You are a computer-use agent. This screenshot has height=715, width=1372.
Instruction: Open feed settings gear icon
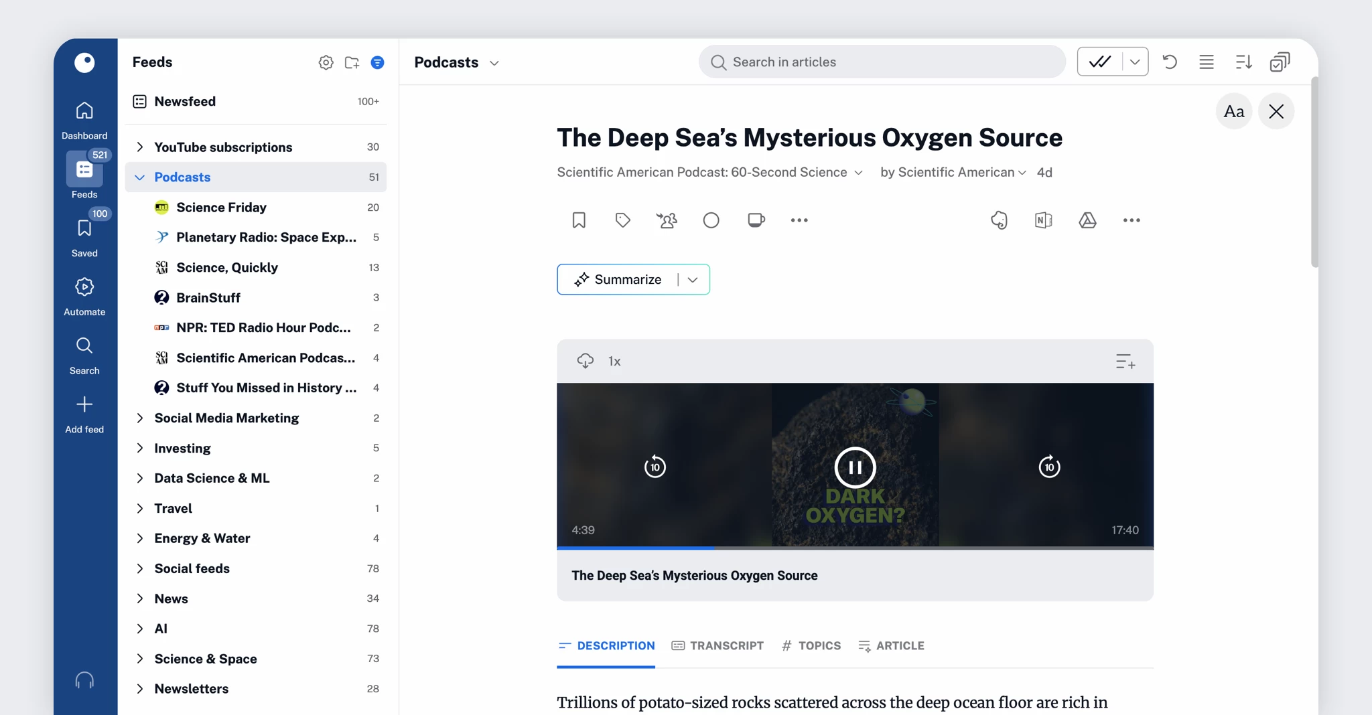pyautogui.click(x=326, y=62)
